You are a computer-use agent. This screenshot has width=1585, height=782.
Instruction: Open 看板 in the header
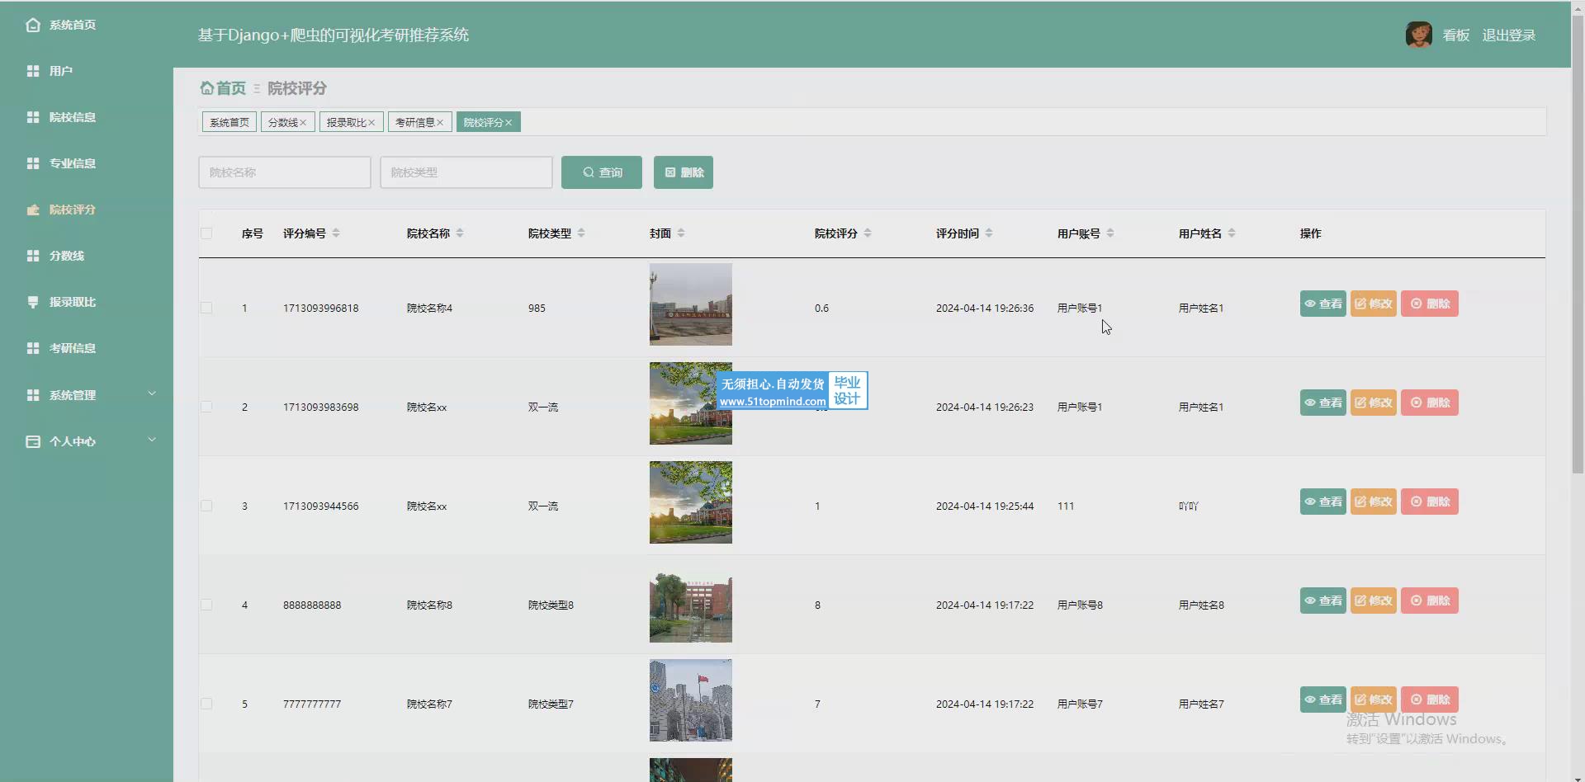click(1456, 35)
